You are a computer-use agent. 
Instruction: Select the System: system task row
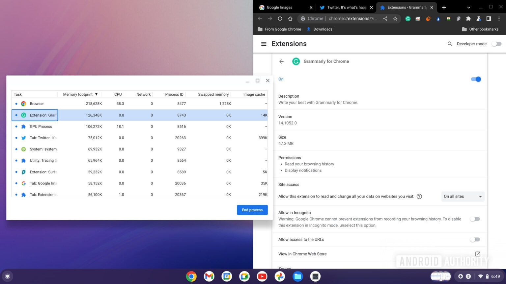[x=140, y=149]
